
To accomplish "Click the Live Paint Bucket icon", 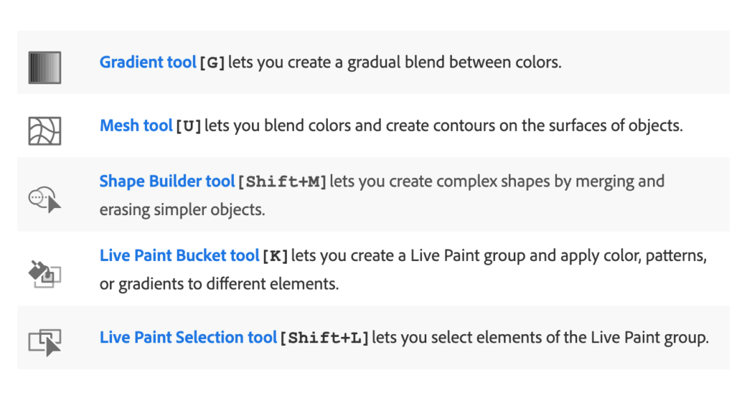I will coord(45,274).
